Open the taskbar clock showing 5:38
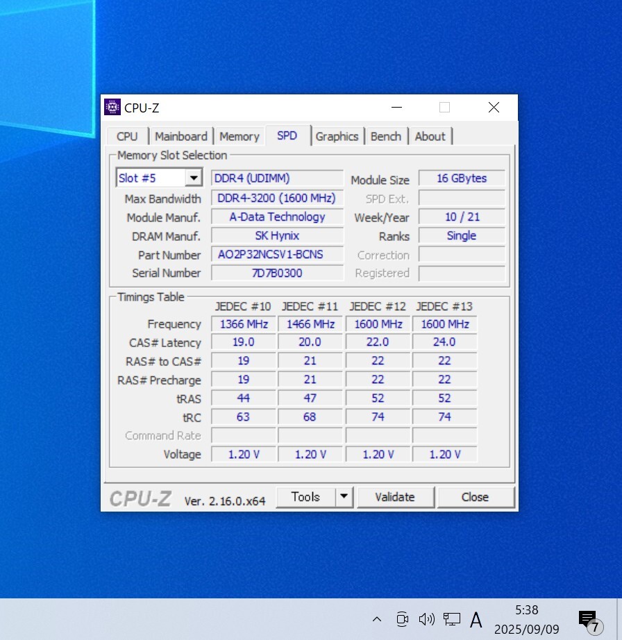This screenshot has height=640, width=622. pos(526,619)
